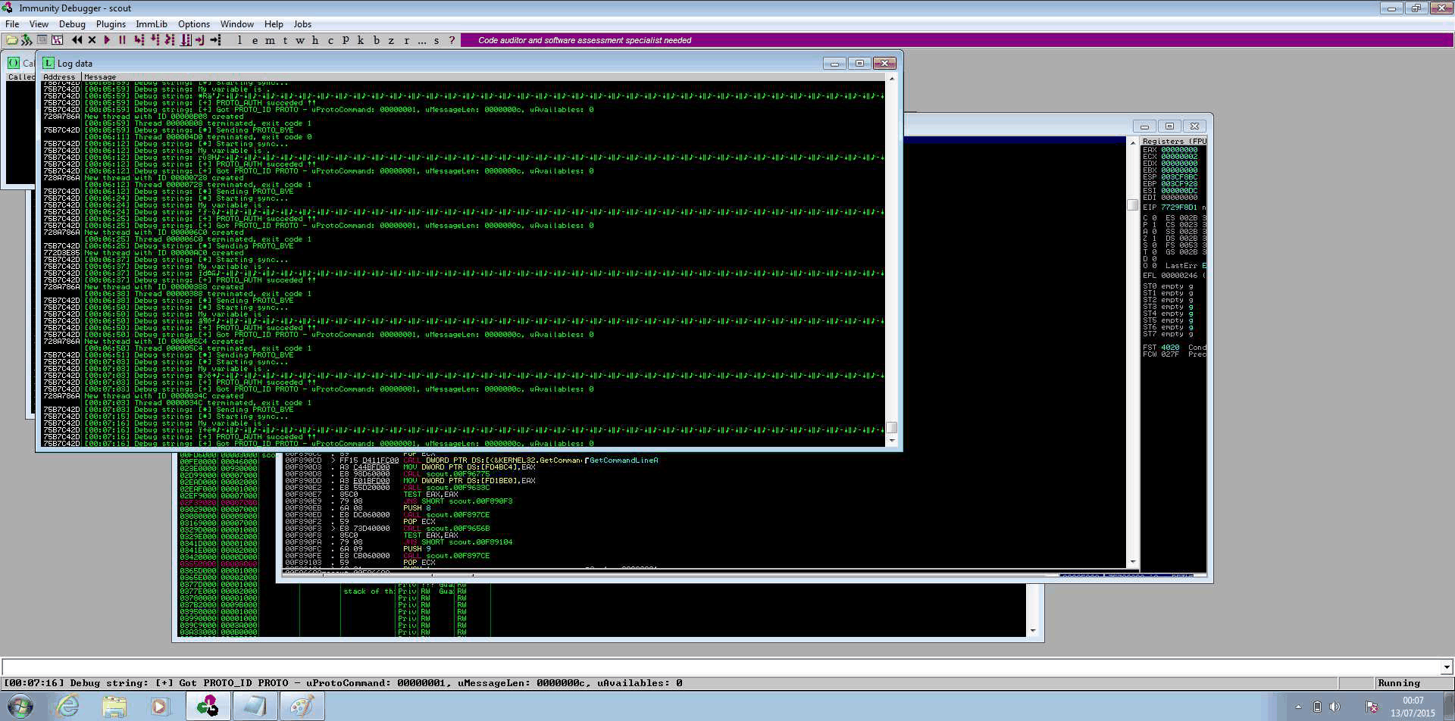Viewport: 1455px width, 721px height.
Task: Open the Plugins menu
Action: tap(111, 24)
